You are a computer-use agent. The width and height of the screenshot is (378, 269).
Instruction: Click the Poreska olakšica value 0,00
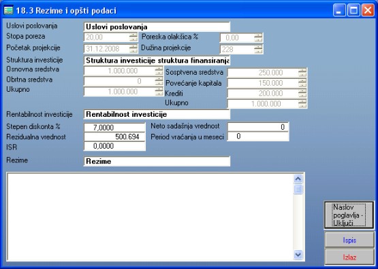coord(232,38)
